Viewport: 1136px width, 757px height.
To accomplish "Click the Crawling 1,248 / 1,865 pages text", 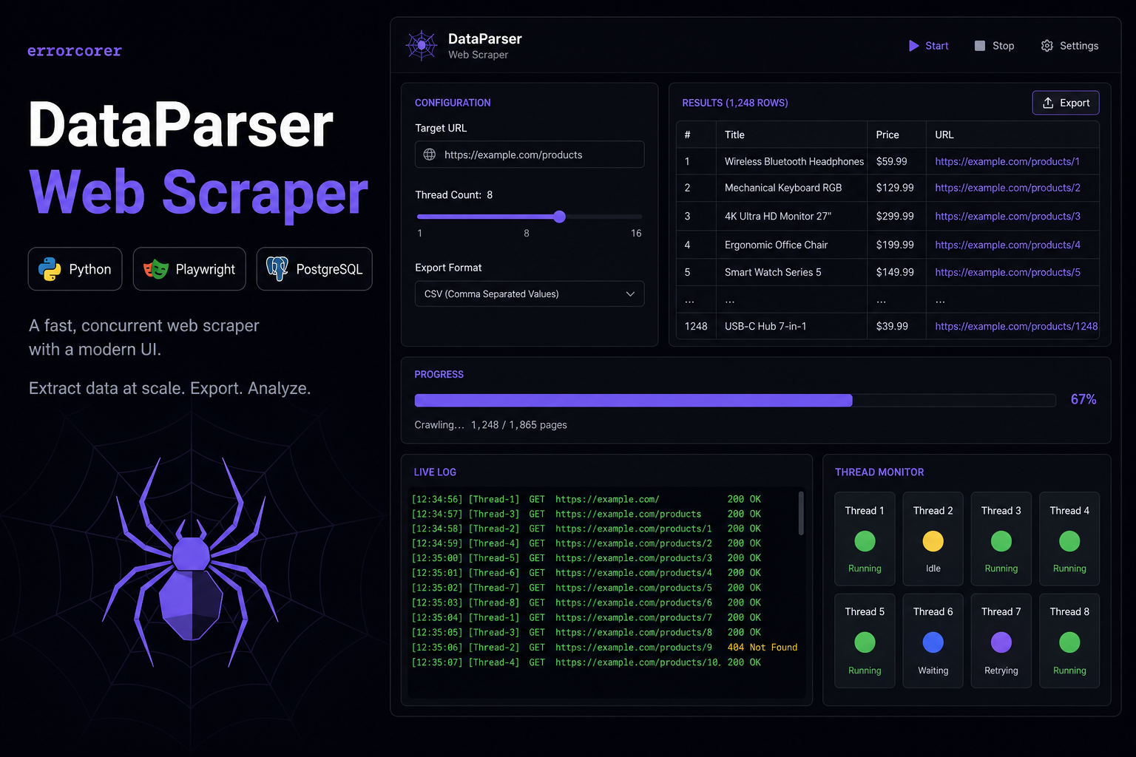I will (490, 425).
